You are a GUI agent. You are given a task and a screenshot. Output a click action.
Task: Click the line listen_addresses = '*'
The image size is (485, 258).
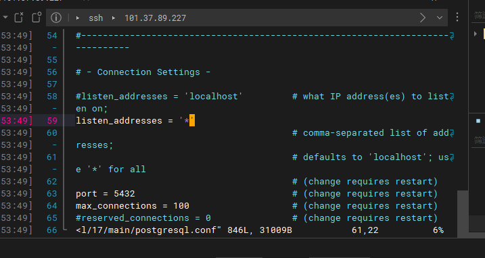[x=135, y=120]
